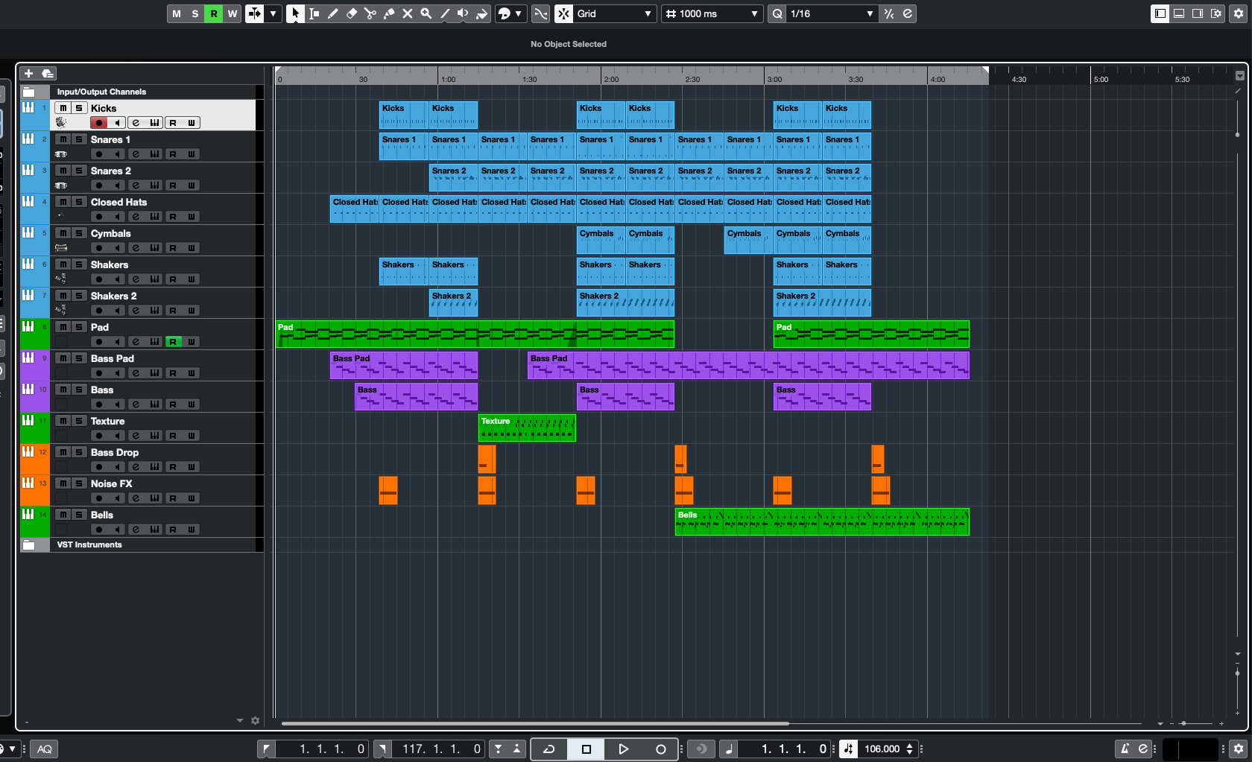Toggle Auto-Scroll button in toolbar
The image size is (1252, 762).
point(255,13)
